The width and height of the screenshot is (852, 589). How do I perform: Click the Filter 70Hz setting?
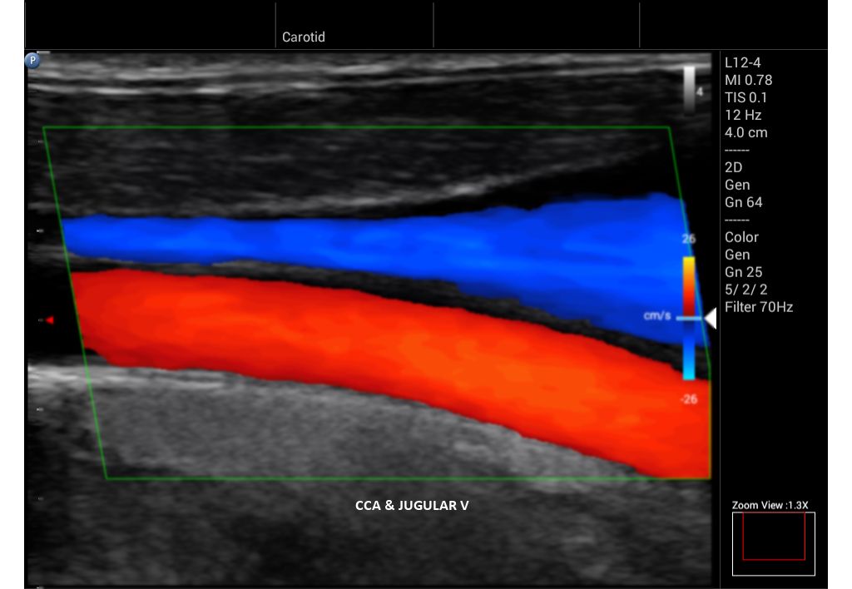pos(758,307)
